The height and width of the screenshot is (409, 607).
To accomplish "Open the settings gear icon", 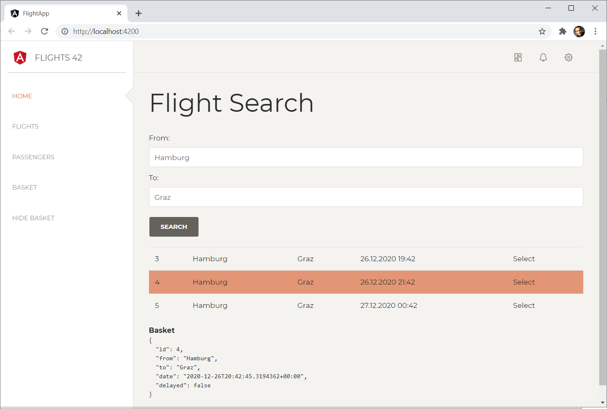I will click(x=569, y=57).
